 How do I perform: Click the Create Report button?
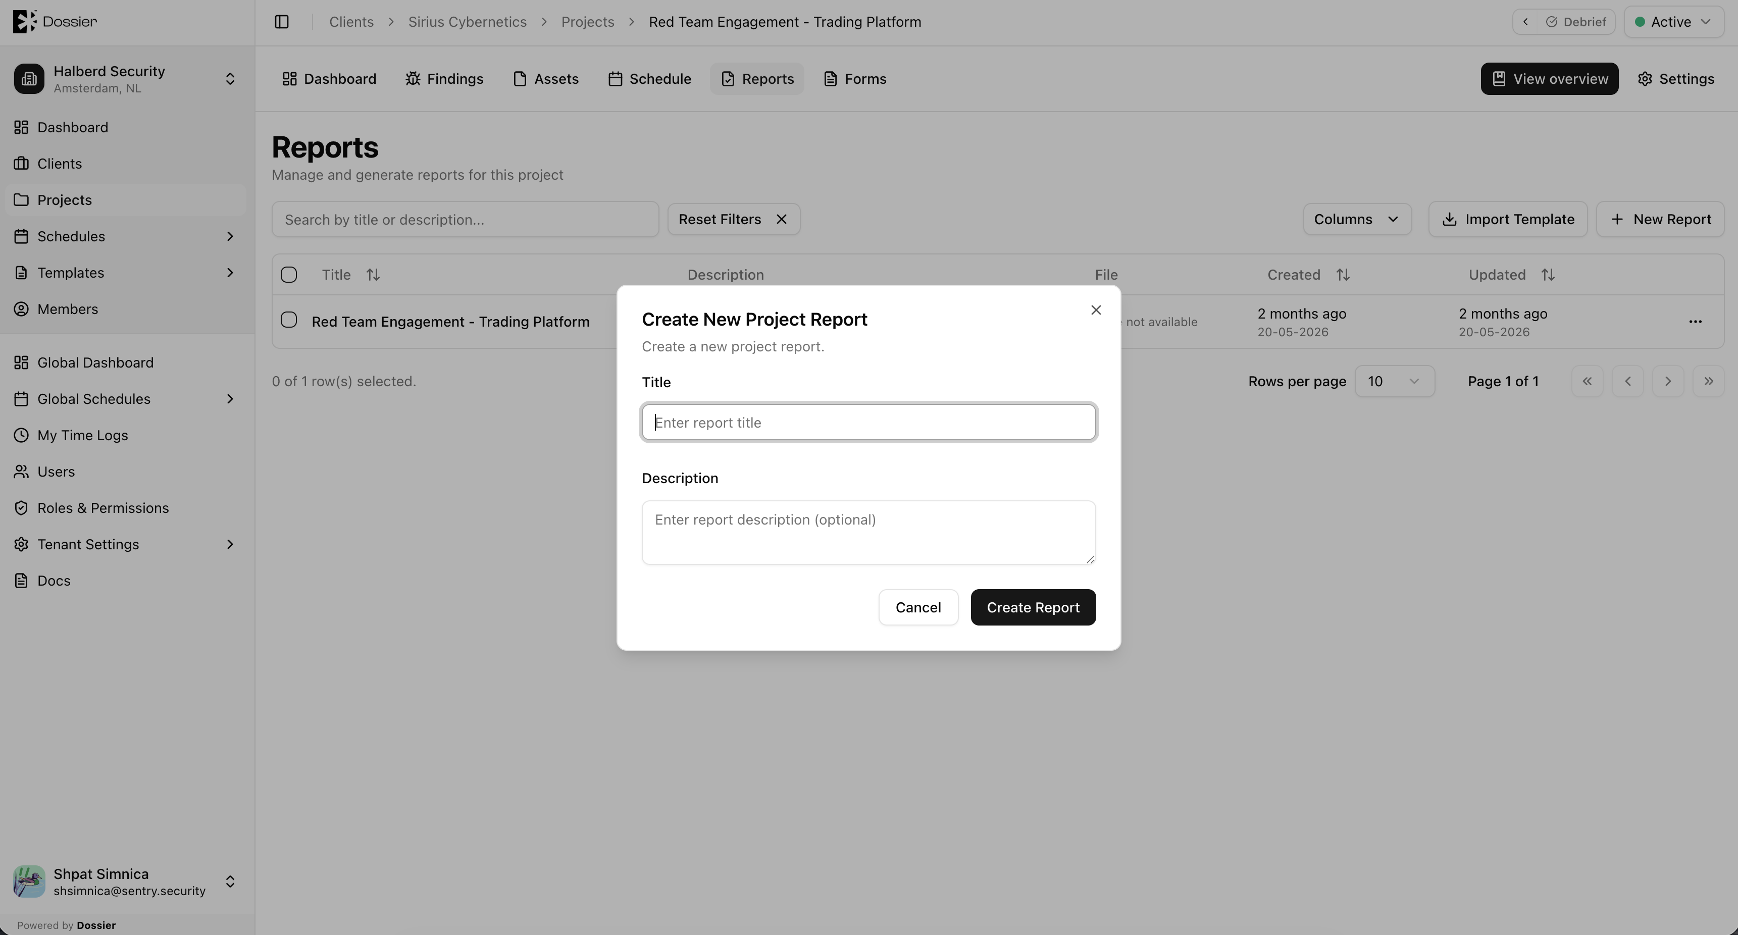pyautogui.click(x=1033, y=607)
